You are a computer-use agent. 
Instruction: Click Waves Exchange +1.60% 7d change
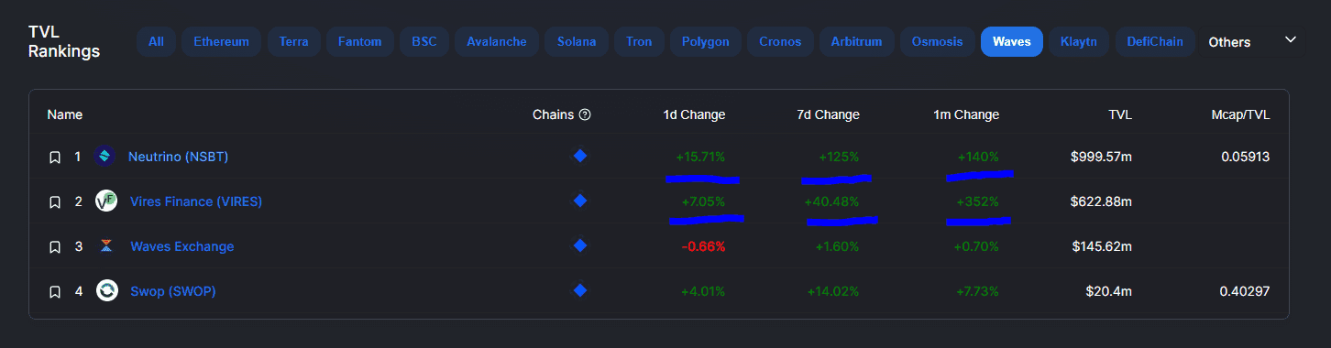(x=838, y=246)
